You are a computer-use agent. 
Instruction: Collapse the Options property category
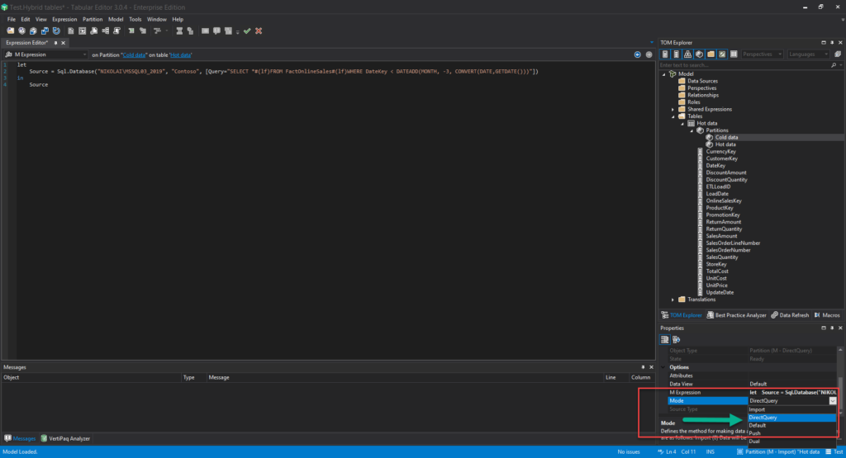[663, 367]
